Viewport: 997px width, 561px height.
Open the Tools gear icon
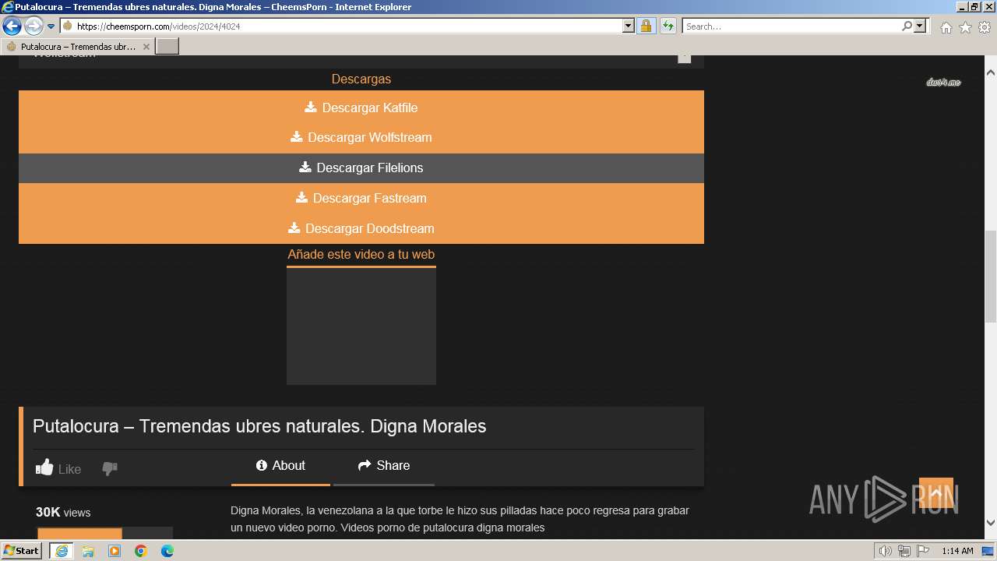pos(985,27)
